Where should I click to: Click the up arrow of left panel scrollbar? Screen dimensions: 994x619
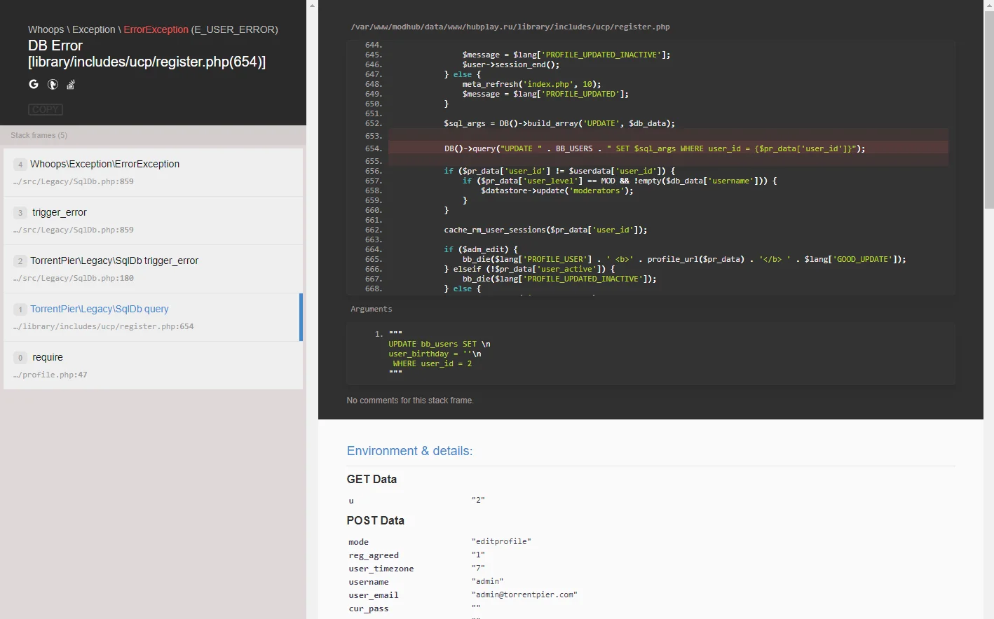tap(312, 5)
